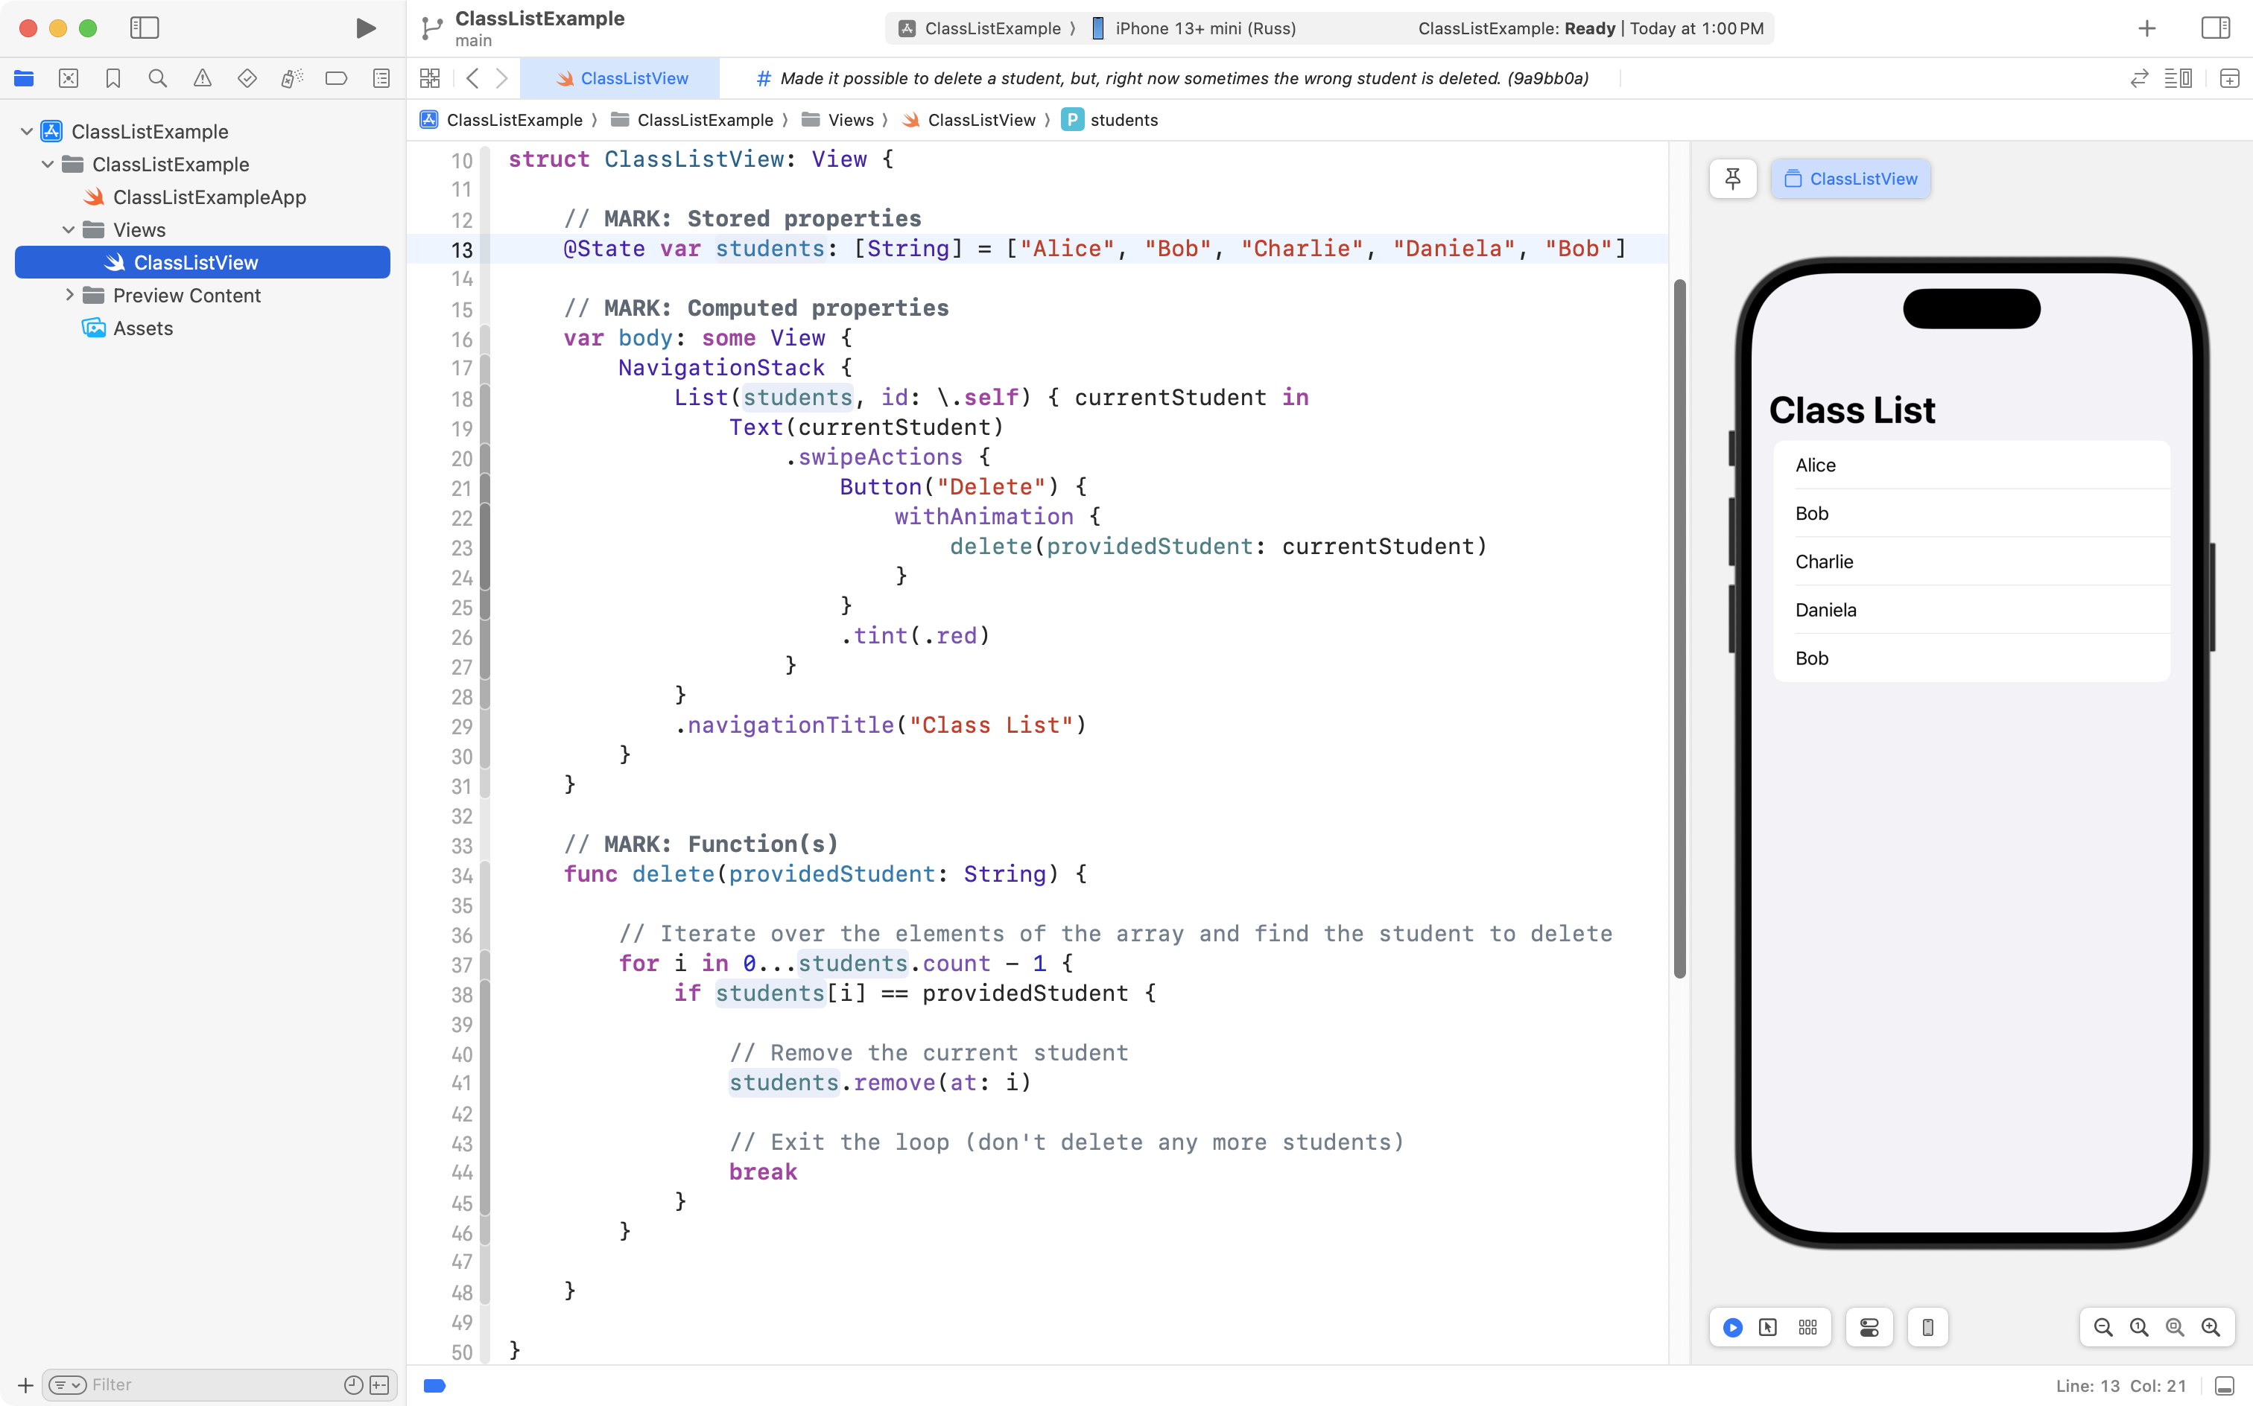Viewport: 2253px width, 1406px height.
Task: Collapse the Views folder
Action: pyautogui.click(x=68, y=229)
